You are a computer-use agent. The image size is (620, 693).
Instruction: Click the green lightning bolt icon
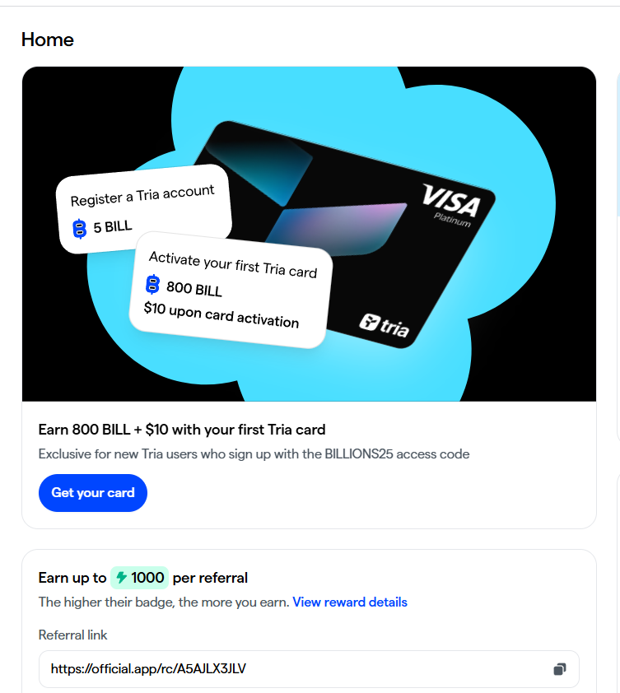click(122, 577)
